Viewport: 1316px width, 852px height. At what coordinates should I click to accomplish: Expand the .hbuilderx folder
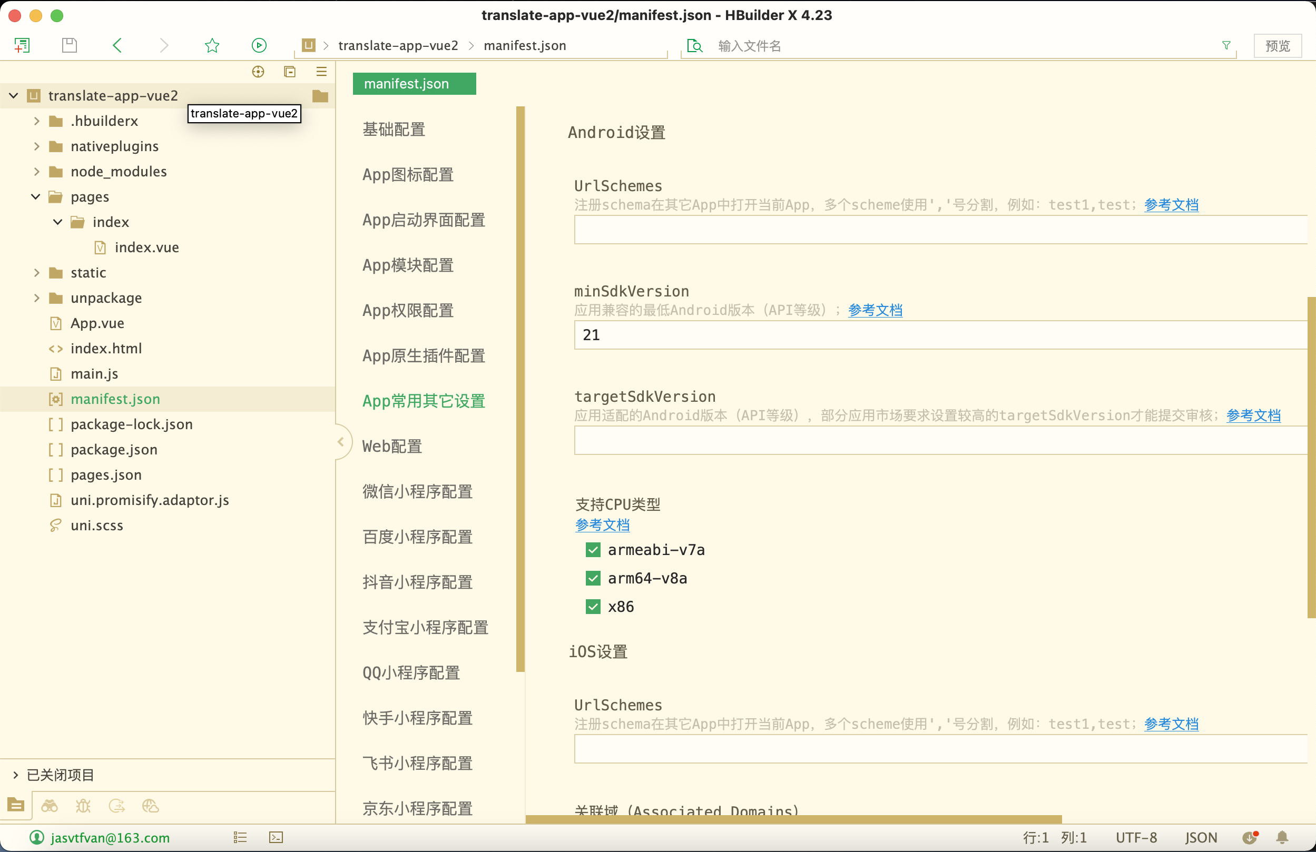pyautogui.click(x=36, y=121)
